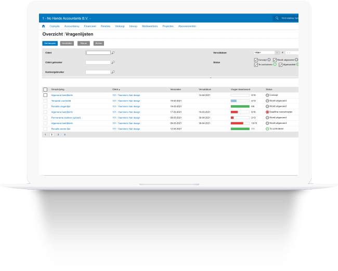Go to page 3 of the list

(58, 135)
